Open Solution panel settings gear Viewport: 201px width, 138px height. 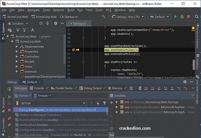pos(56,23)
